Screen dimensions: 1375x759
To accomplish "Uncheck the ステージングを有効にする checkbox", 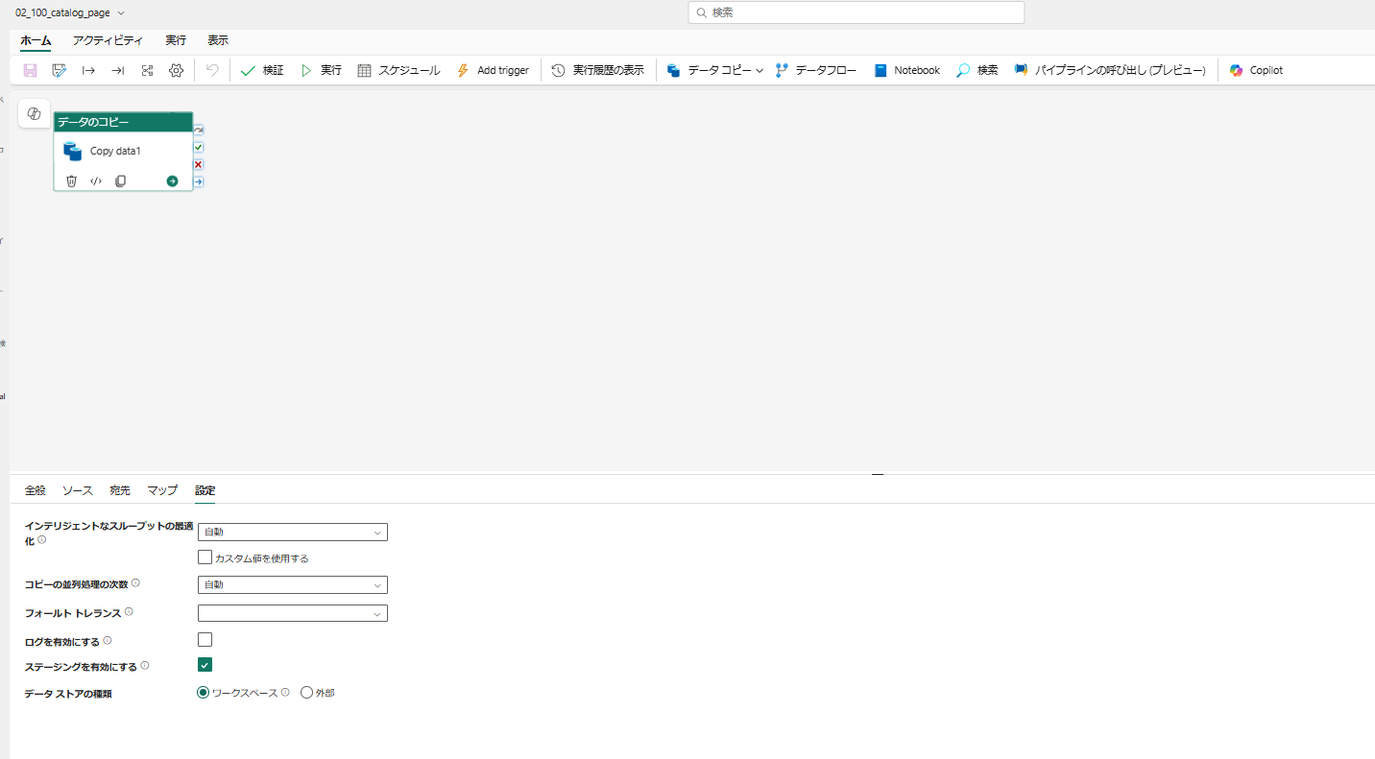I will pos(205,664).
